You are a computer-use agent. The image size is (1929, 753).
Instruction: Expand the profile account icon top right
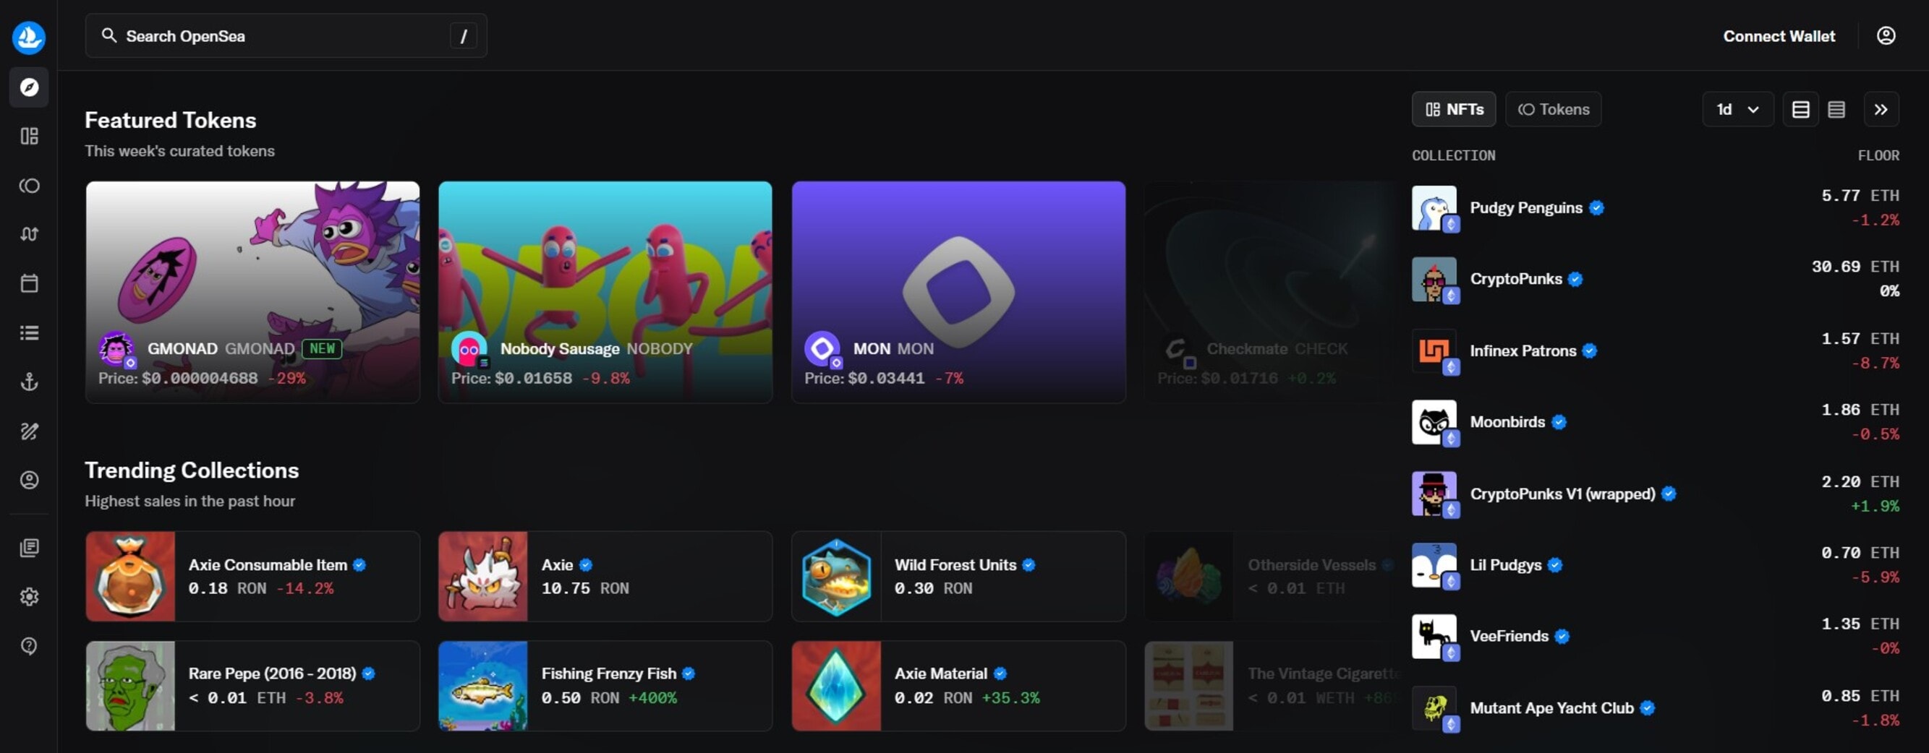point(1886,35)
